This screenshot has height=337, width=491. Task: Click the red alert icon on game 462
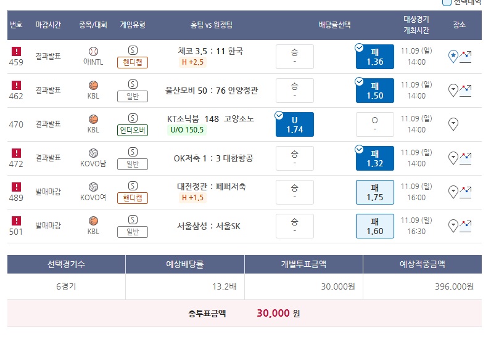pos(16,85)
